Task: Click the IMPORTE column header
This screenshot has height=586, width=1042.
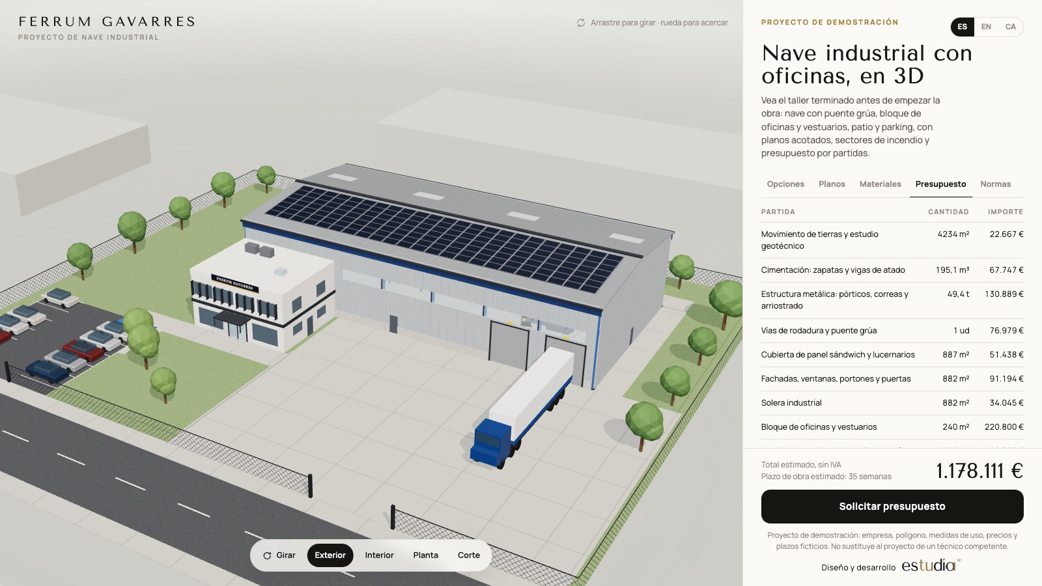Action: point(1006,212)
